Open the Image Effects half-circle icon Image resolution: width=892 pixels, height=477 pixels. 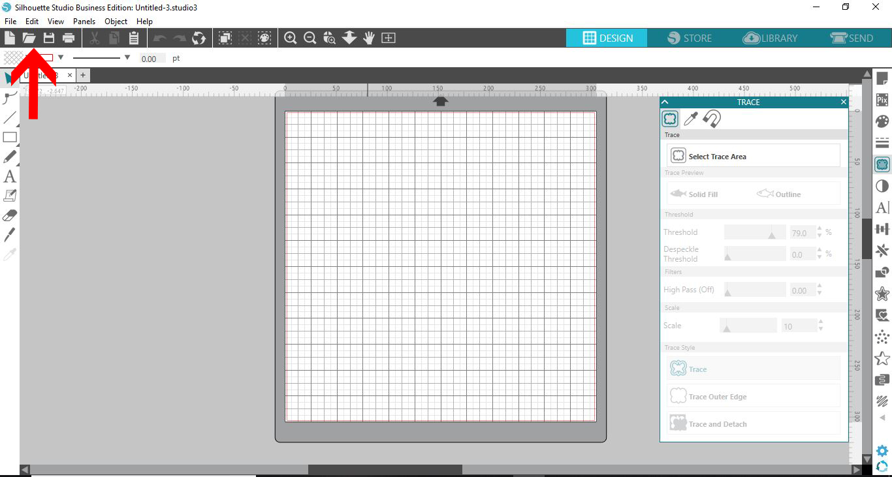click(882, 186)
